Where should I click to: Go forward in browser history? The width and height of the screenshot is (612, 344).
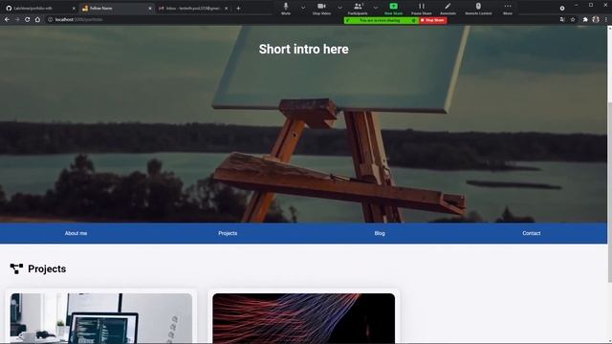click(17, 19)
